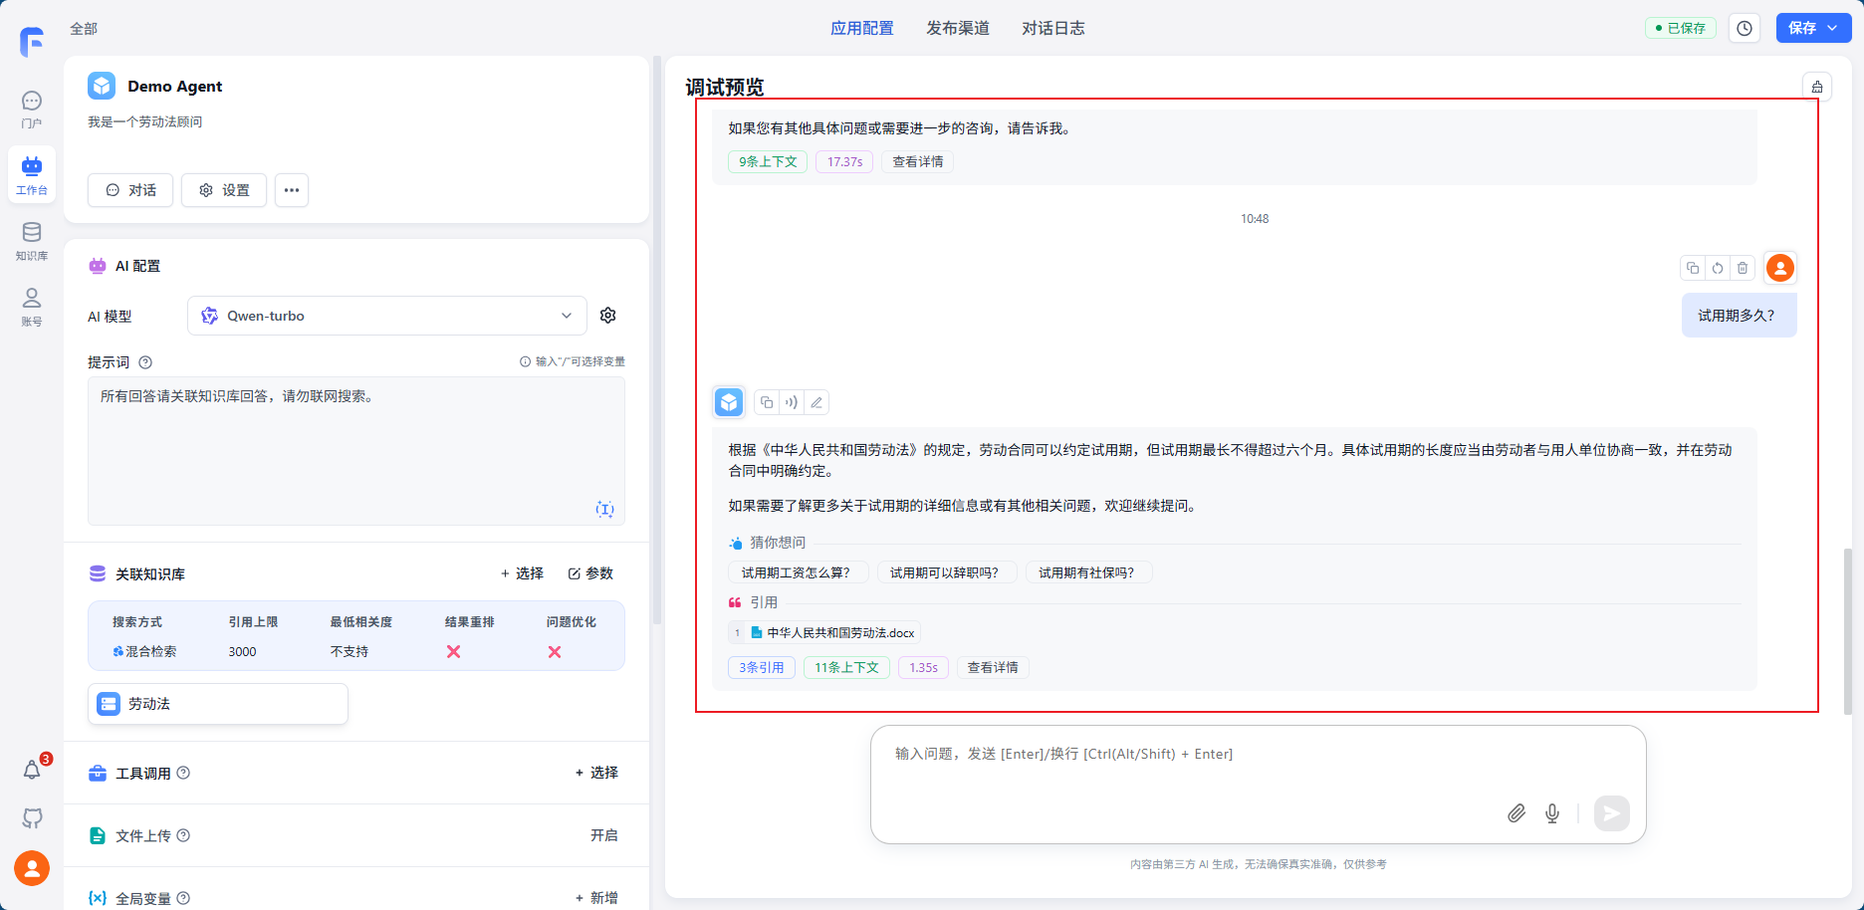The height and width of the screenshot is (910, 1864).
Task: Delete the user message with the trash icon
Action: click(x=1743, y=268)
